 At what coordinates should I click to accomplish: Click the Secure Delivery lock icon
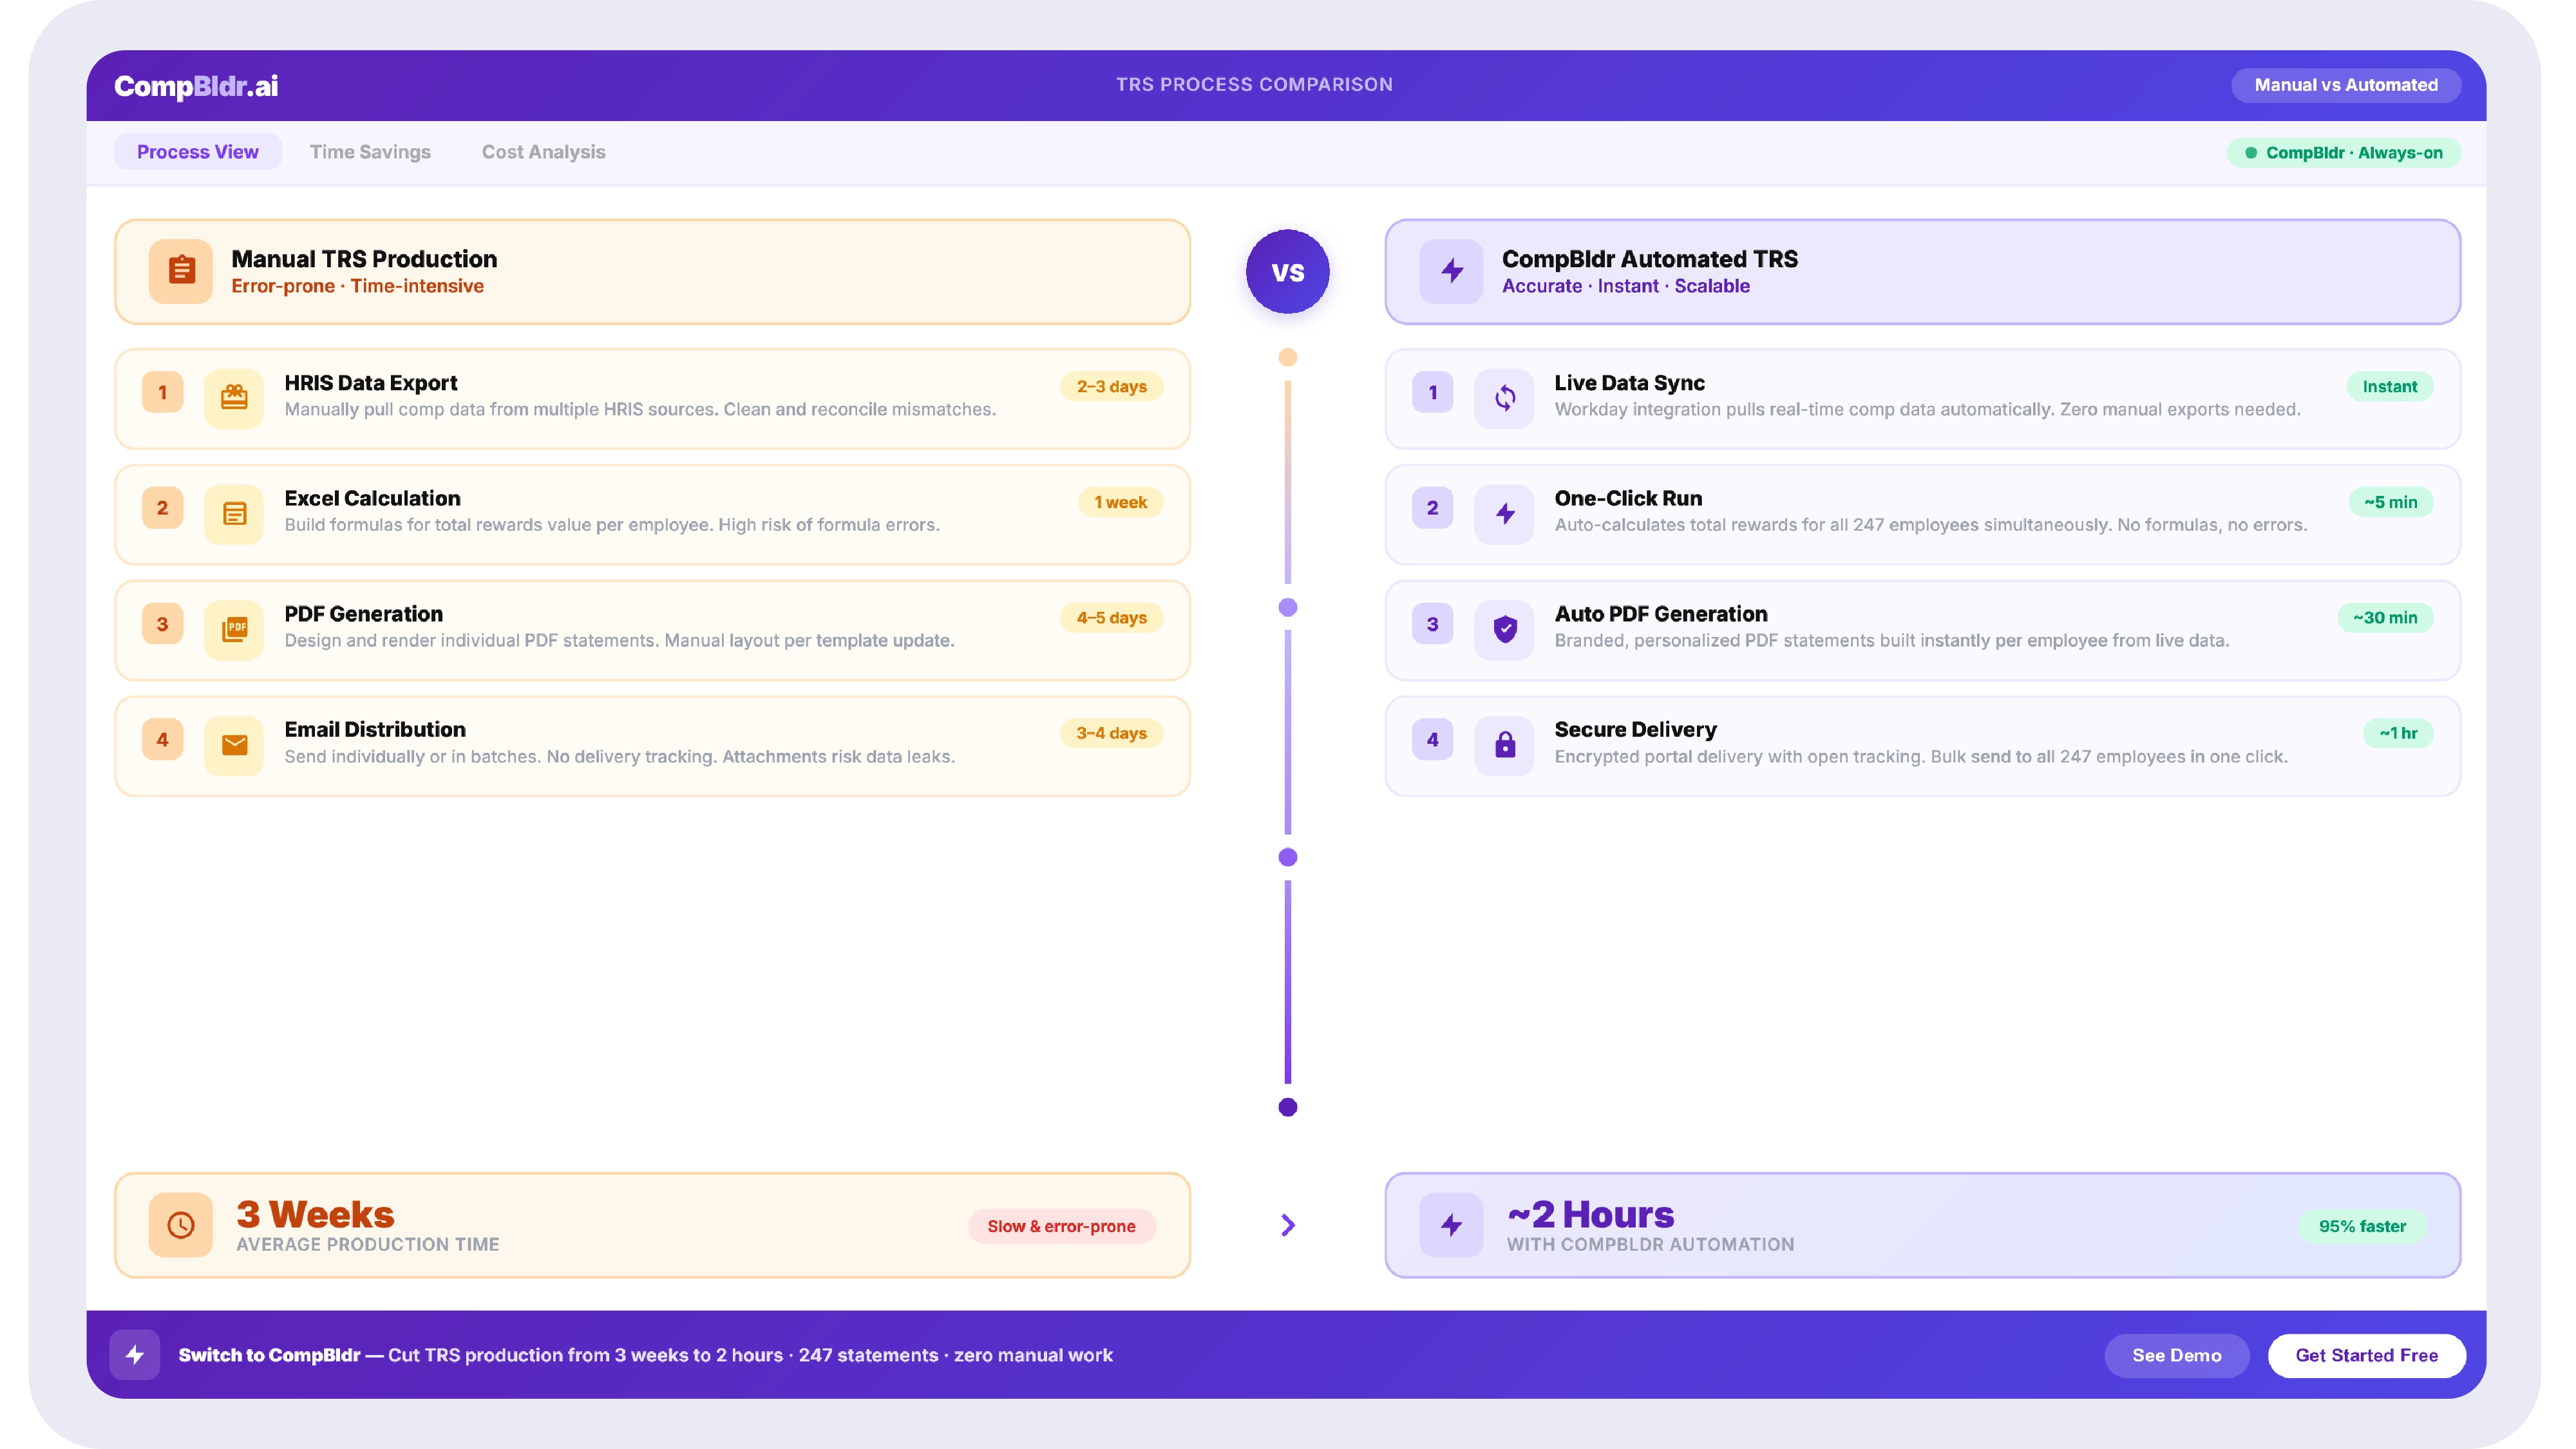1504,745
